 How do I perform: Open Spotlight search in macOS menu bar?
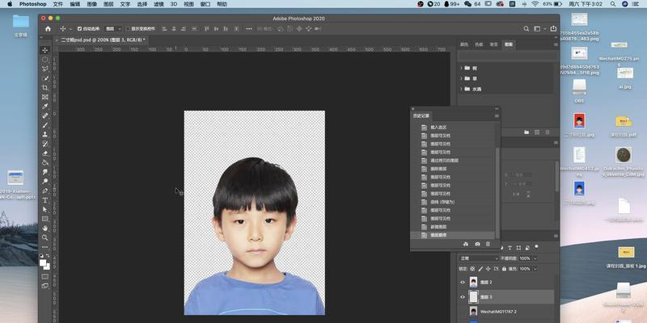pyautogui.click(x=613, y=4)
